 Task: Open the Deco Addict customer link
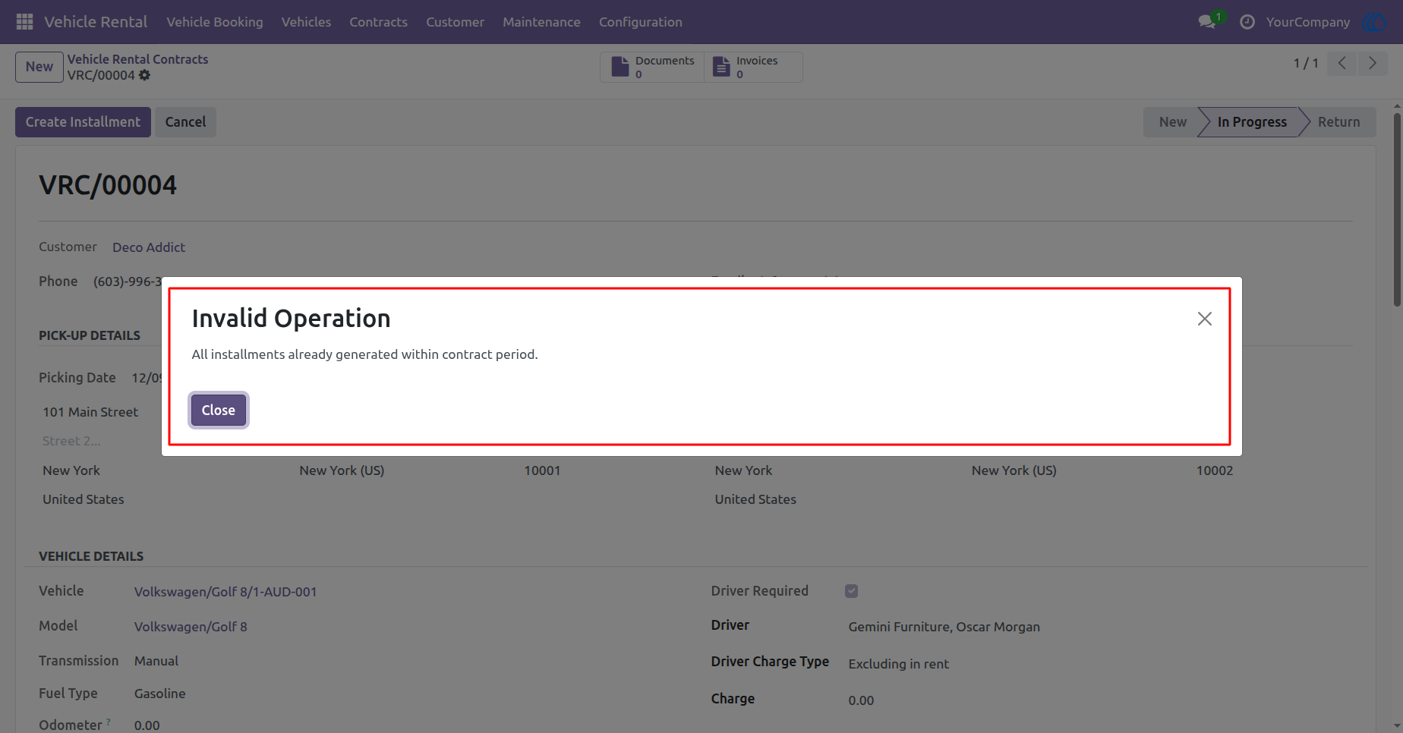[149, 247]
